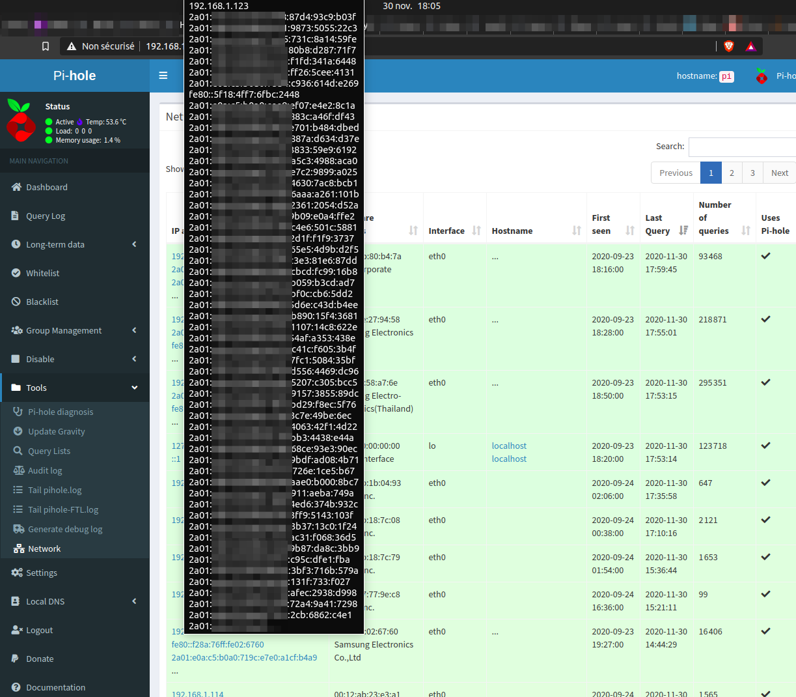This screenshot has height=697, width=796.
Task: Go to page 3 of results
Action: point(752,173)
